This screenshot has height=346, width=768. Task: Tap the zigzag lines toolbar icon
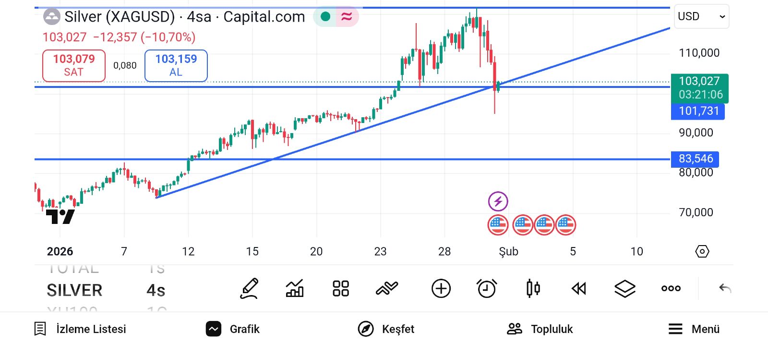click(387, 288)
